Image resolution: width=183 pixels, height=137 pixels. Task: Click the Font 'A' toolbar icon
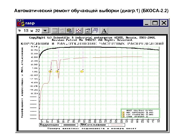coord(104,31)
